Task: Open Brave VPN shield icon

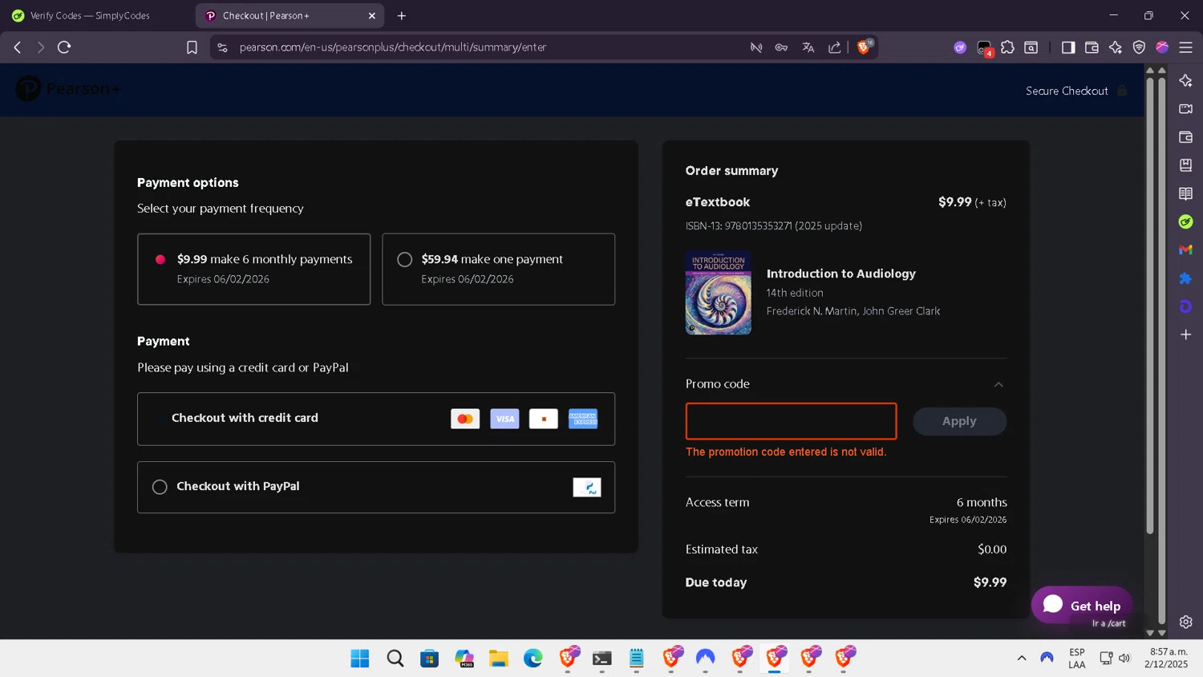Action: tap(1139, 47)
